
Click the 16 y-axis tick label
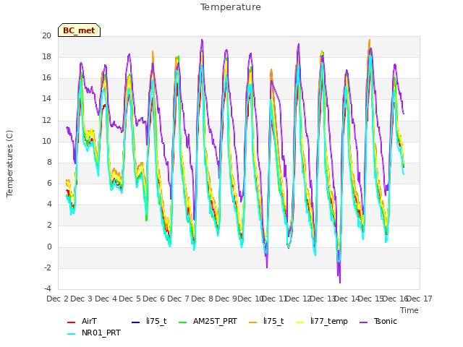coord(46,78)
